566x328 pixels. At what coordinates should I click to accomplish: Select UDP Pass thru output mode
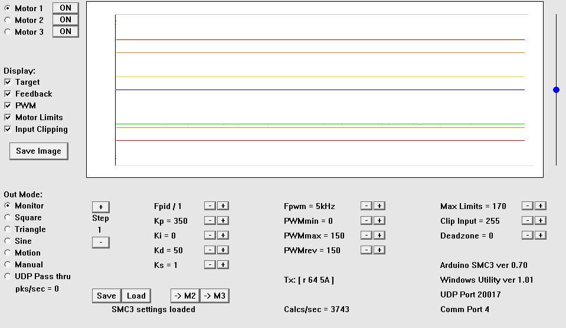tap(8, 276)
